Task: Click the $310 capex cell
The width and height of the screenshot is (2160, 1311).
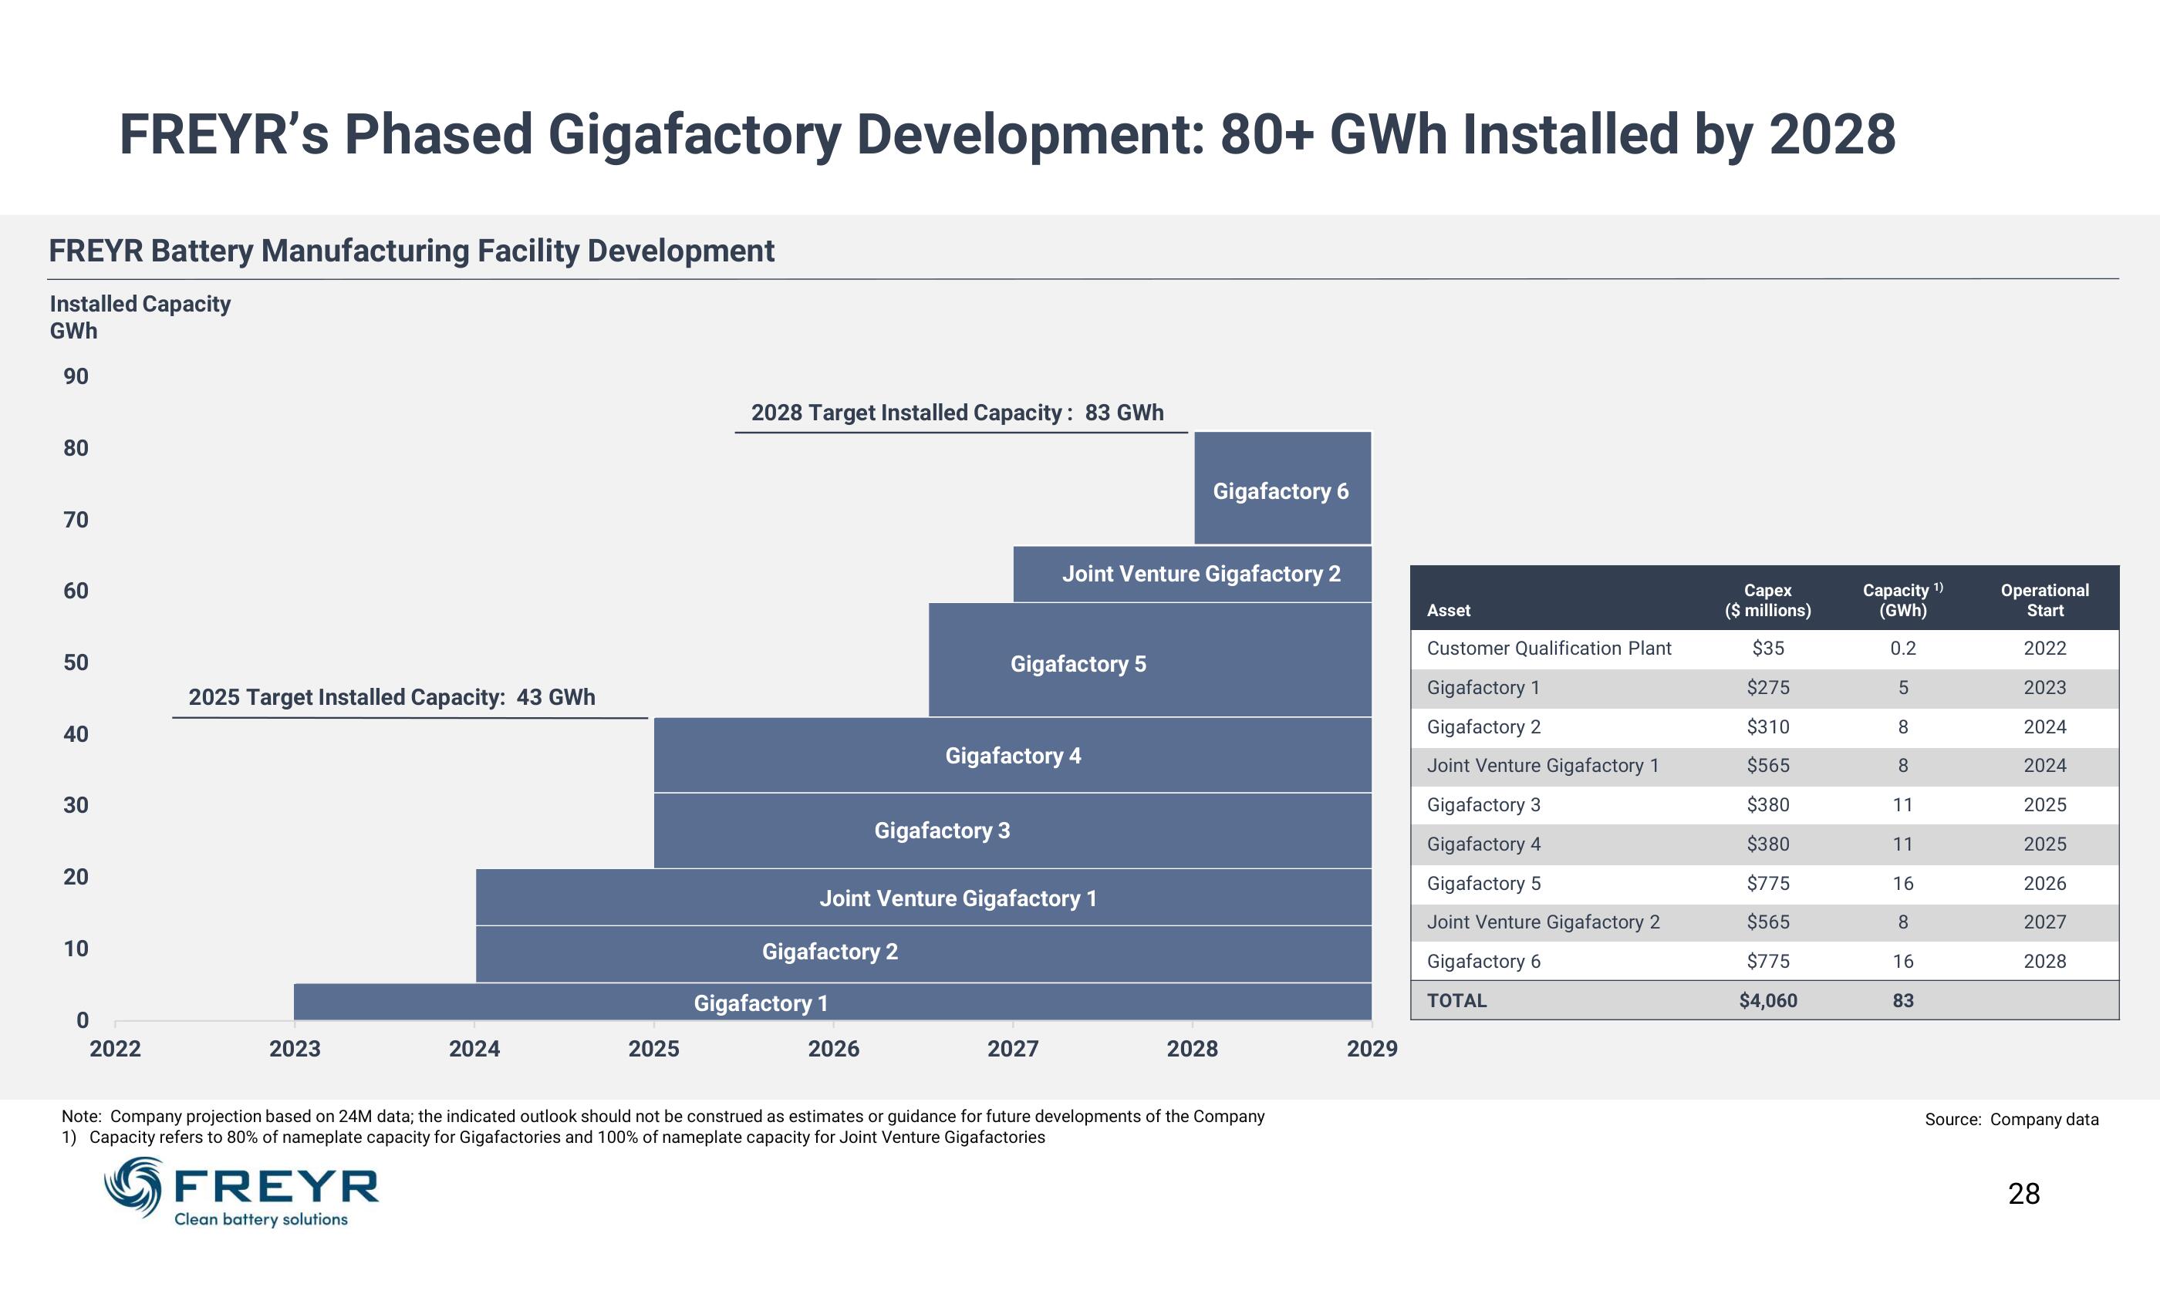Action: pos(1768,727)
